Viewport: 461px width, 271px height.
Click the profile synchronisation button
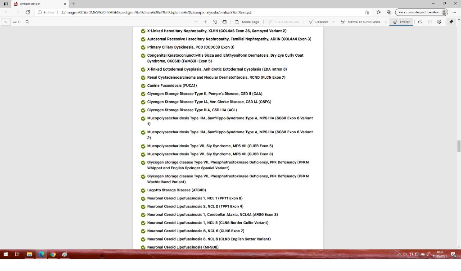point(421,12)
